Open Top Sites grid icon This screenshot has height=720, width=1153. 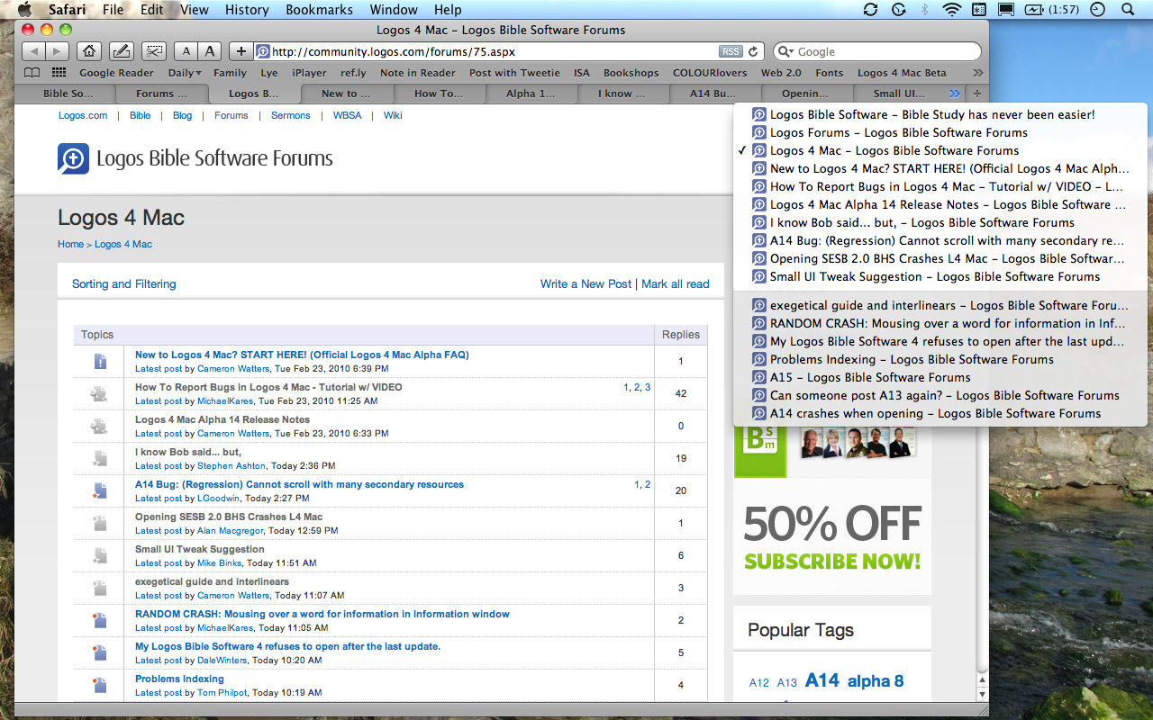point(59,73)
